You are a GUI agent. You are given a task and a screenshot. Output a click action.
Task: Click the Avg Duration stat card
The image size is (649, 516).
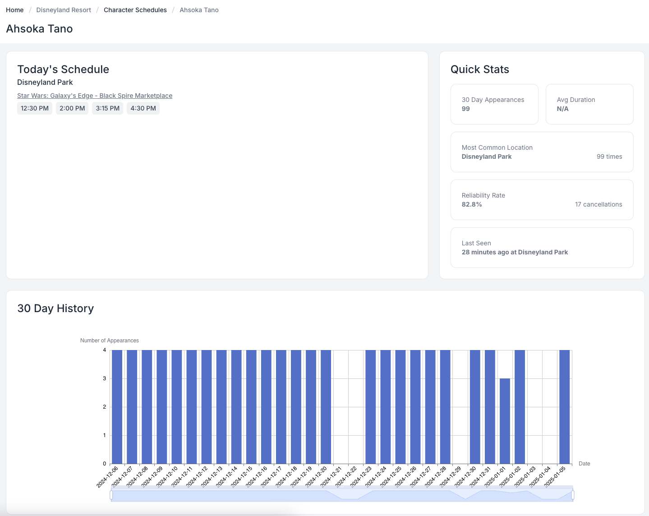tap(589, 104)
